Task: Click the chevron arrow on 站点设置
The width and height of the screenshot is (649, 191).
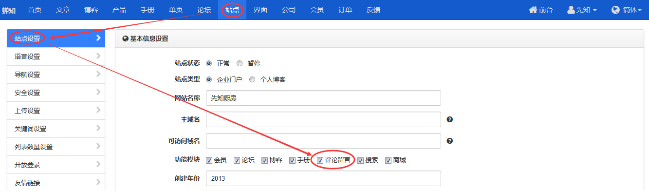Action: pyautogui.click(x=99, y=38)
